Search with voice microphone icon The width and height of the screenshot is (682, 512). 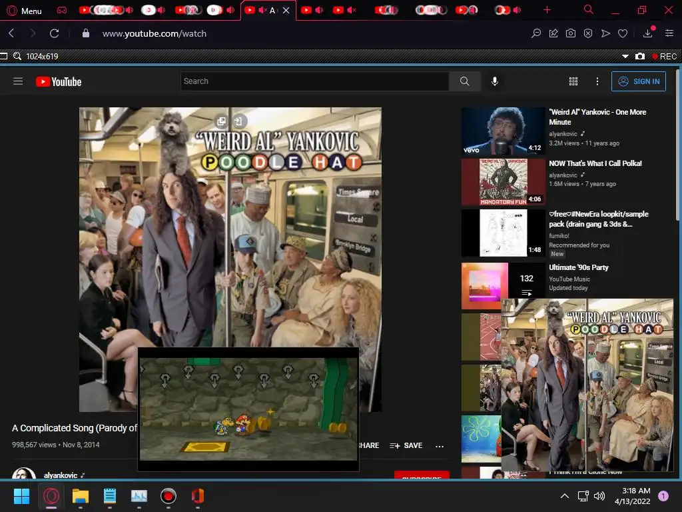(x=495, y=81)
